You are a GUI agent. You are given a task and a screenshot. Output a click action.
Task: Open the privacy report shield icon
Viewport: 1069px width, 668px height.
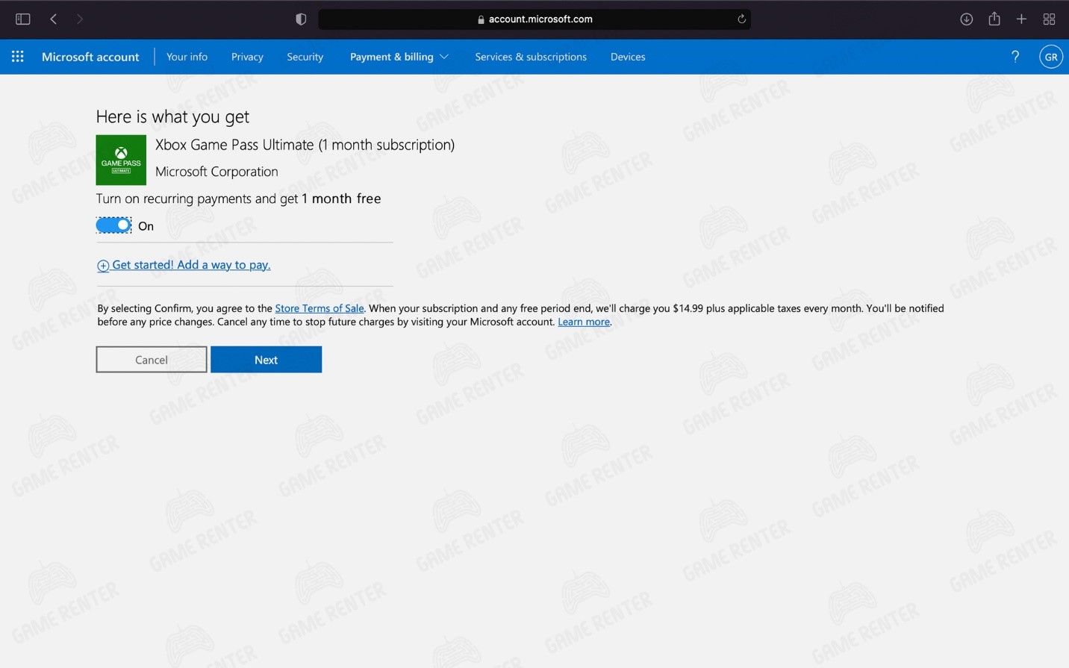pos(301,19)
